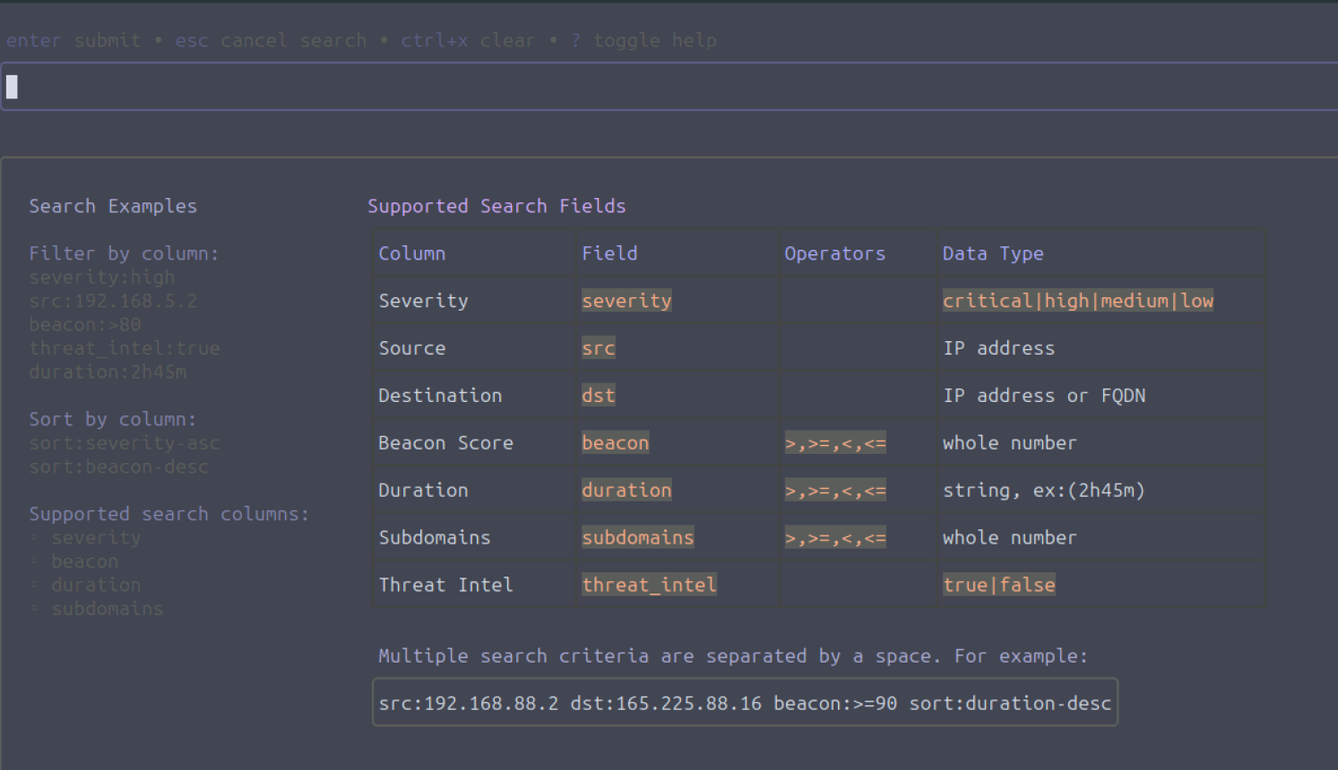Select the 'true|false' data type value
Viewport: 1338px width, 770px height.
[x=998, y=585]
